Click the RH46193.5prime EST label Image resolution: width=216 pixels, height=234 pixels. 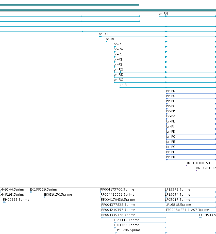[12, 194]
